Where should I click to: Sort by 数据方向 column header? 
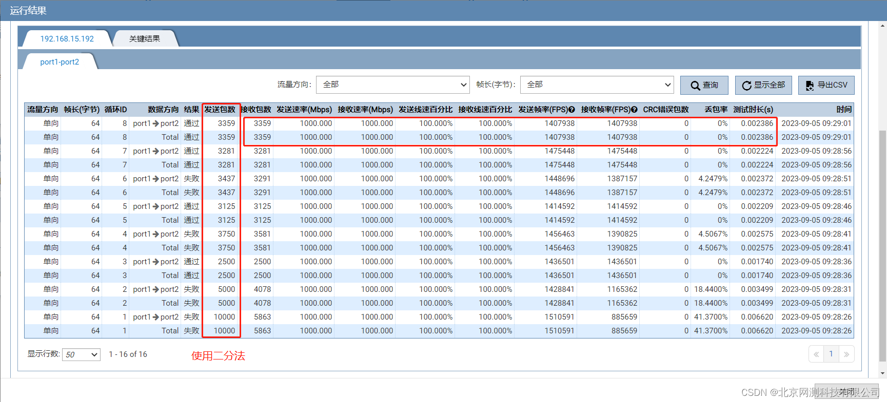(x=163, y=110)
